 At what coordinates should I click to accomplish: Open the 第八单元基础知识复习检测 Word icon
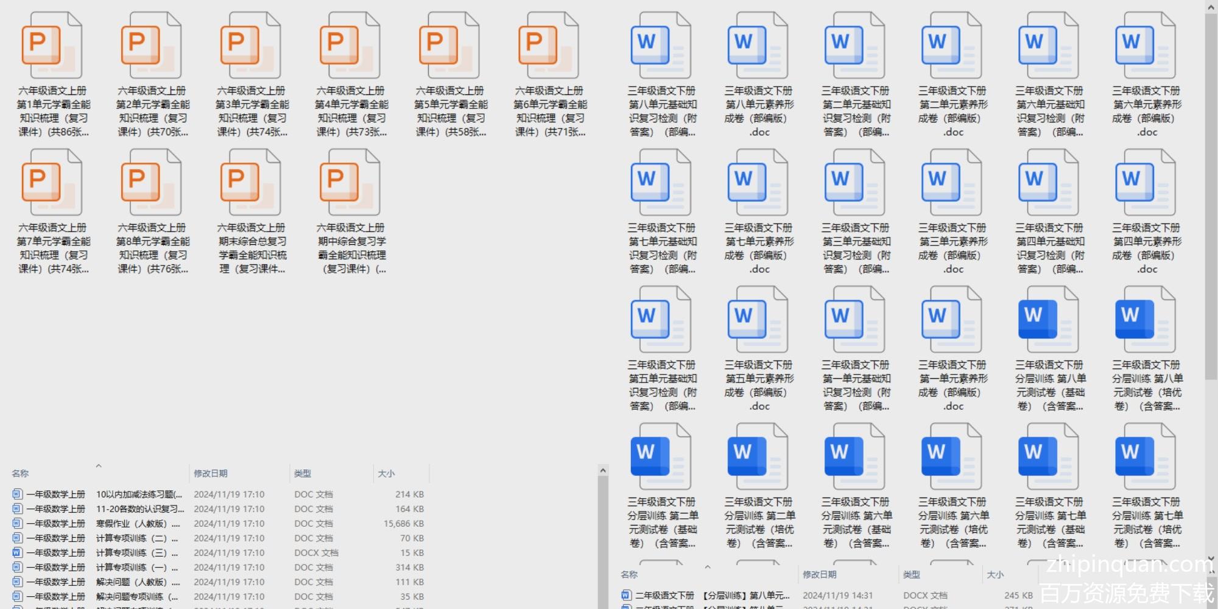[x=661, y=46]
